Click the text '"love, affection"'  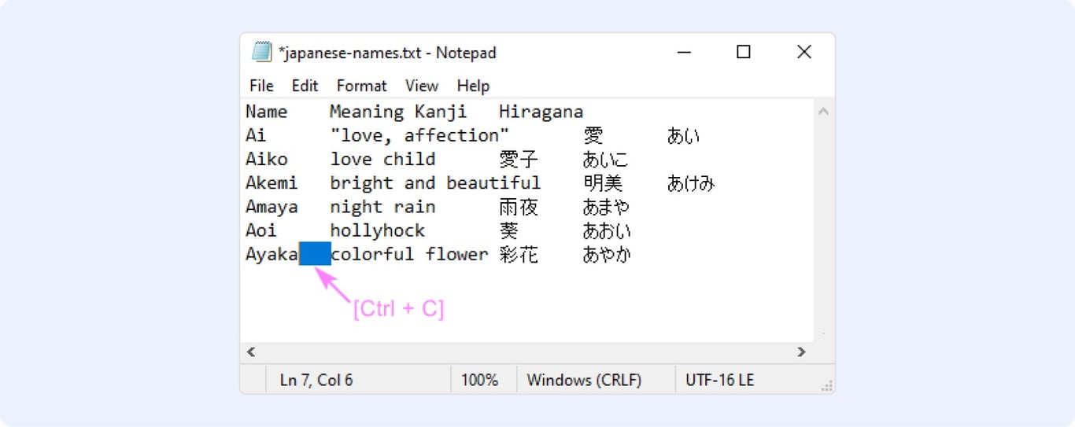[419, 135]
